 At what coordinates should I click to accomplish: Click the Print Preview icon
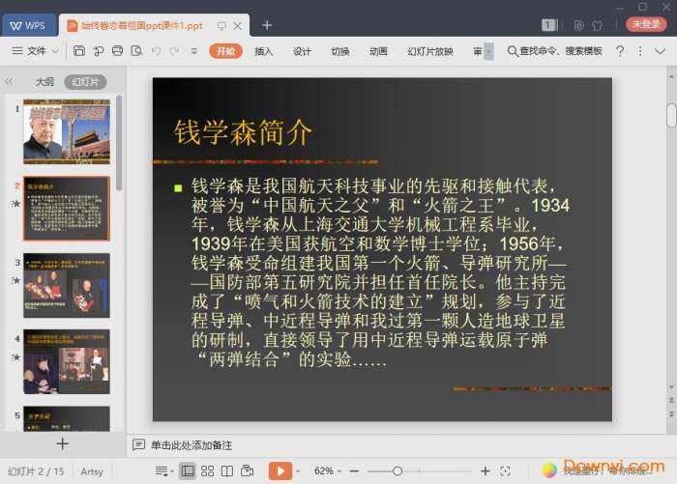[x=137, y=51]
